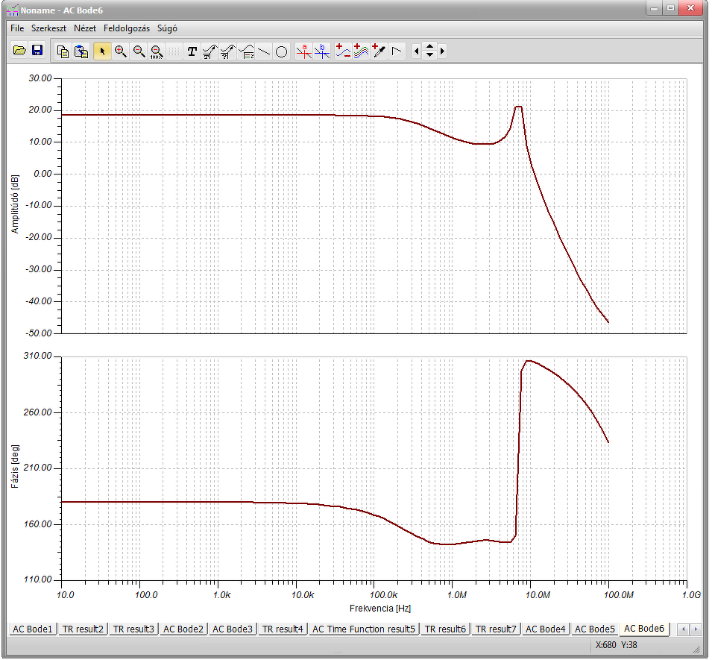Open the File menu
This screenshot has height=660, width=712.
(17, 28)
